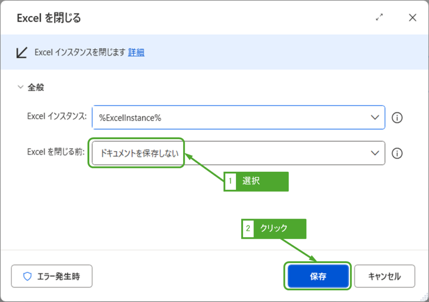Show info icon for Excel インスタンス
The width and height of the screenshot is (429, 302).
(x=397, y=118)
